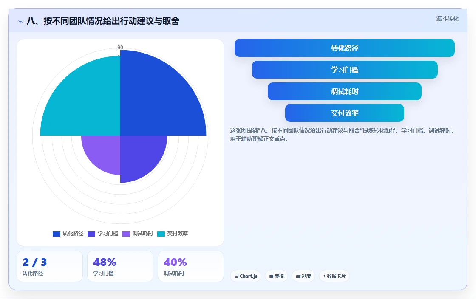Open the 2 / 3 转化路径 stat card
The width and height of the screenshot is (476, 299).
click(x=50, y=266)
